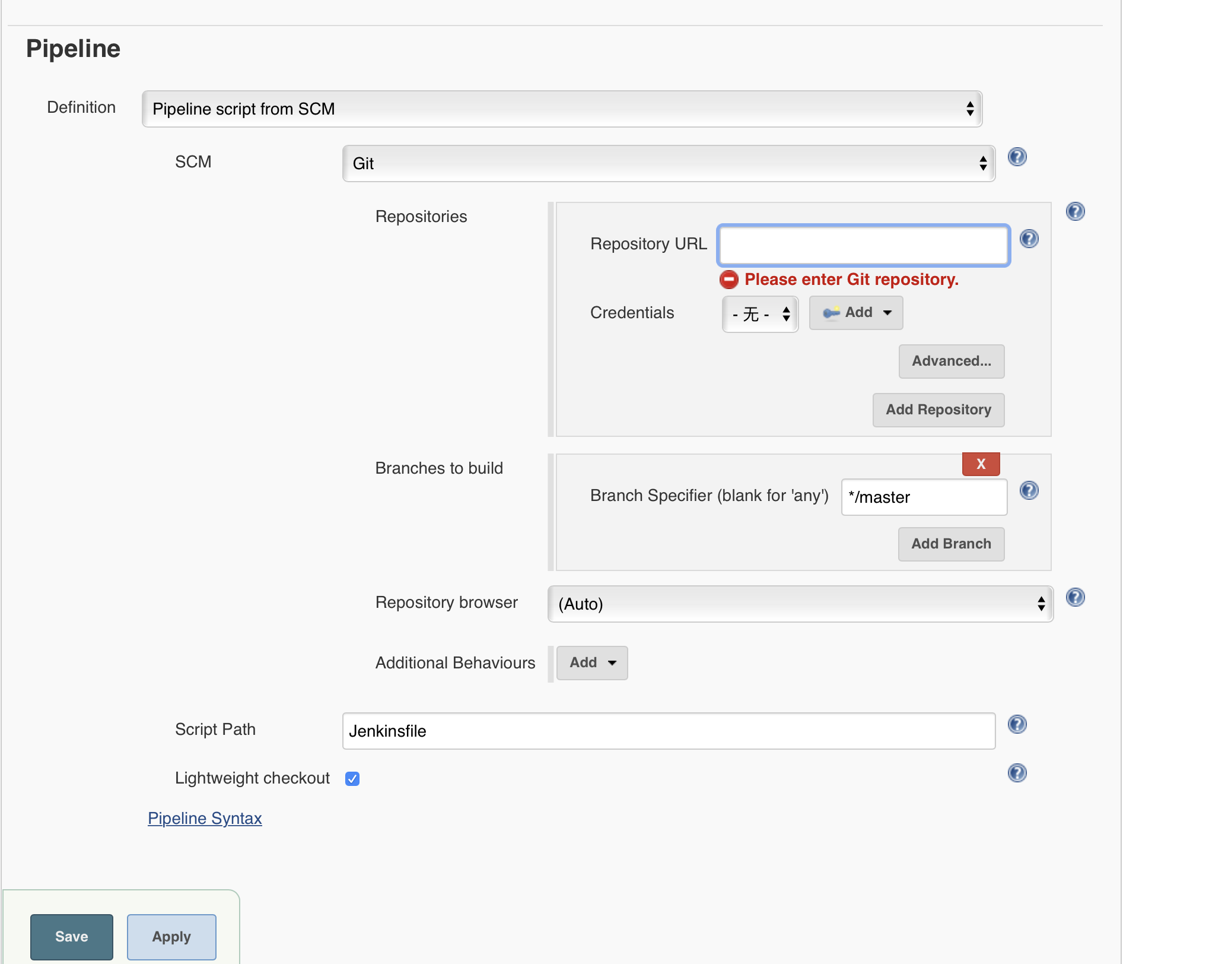
Task: Open the Definition dropdown
Action: click(x=561, y=109)
